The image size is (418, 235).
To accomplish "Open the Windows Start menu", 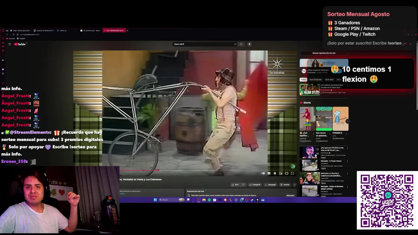I will 155,200.
